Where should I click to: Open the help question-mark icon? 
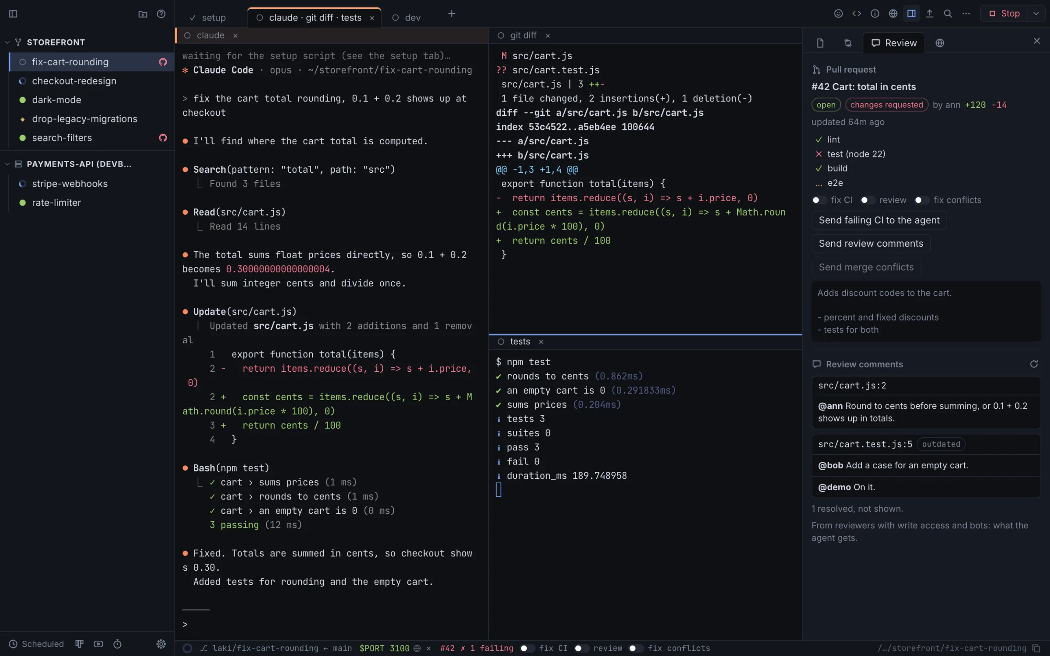click(161, 14)
